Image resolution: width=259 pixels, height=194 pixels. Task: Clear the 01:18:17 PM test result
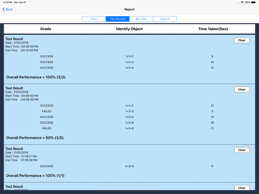(x=242, y=150)
